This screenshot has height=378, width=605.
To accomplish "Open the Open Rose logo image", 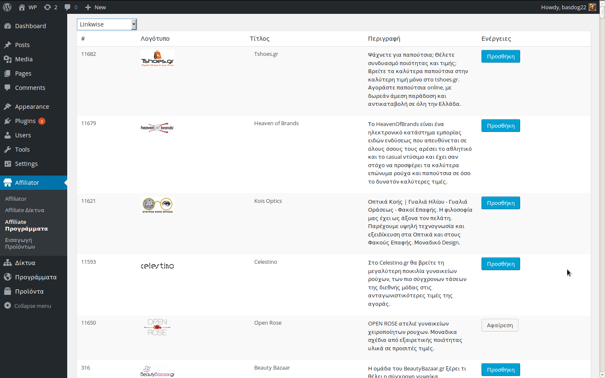I will pyautogui.click(x=158, y=327).
